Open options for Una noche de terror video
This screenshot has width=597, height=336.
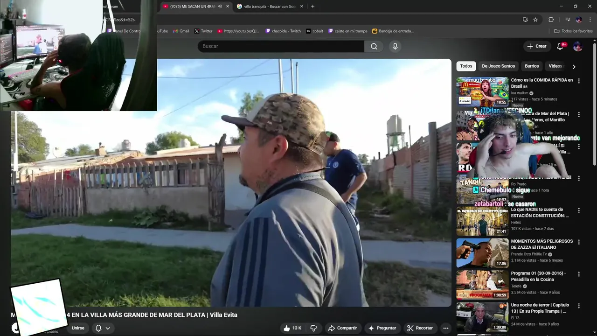pos(579,306)
